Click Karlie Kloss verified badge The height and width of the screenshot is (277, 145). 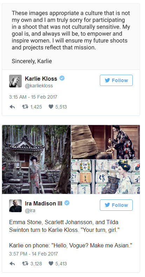62,78
